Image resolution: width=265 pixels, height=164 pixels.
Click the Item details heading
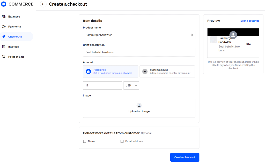92,21
